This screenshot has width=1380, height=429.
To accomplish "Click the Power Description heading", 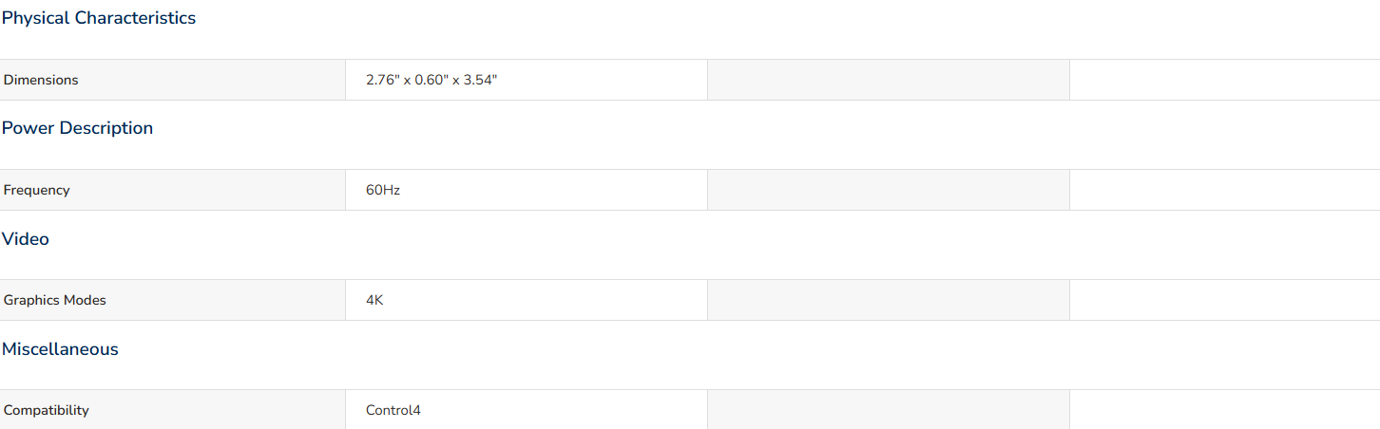I will (x=77, y=128).
